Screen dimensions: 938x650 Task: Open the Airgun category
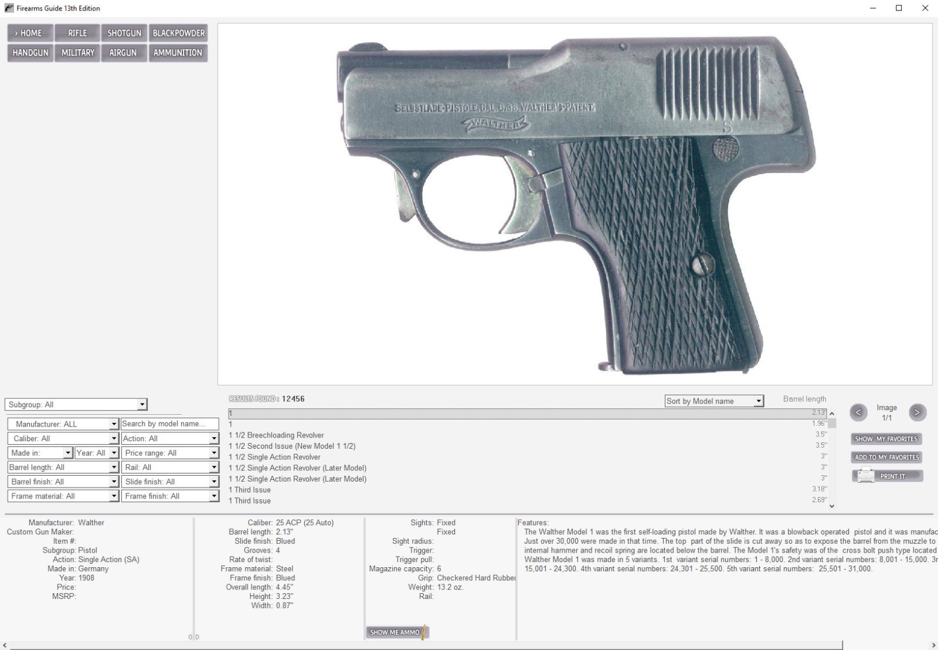(124, 53)
